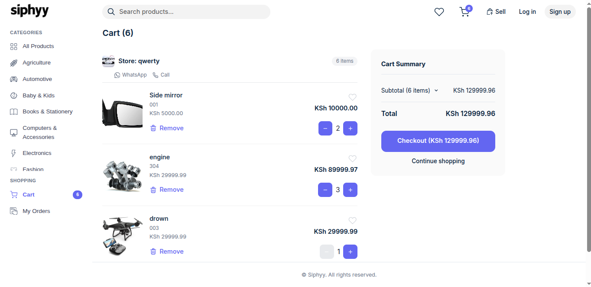This screenshot has height=287, width=591.
Task: Click Continue shopping link
Action: pos(438,161)
